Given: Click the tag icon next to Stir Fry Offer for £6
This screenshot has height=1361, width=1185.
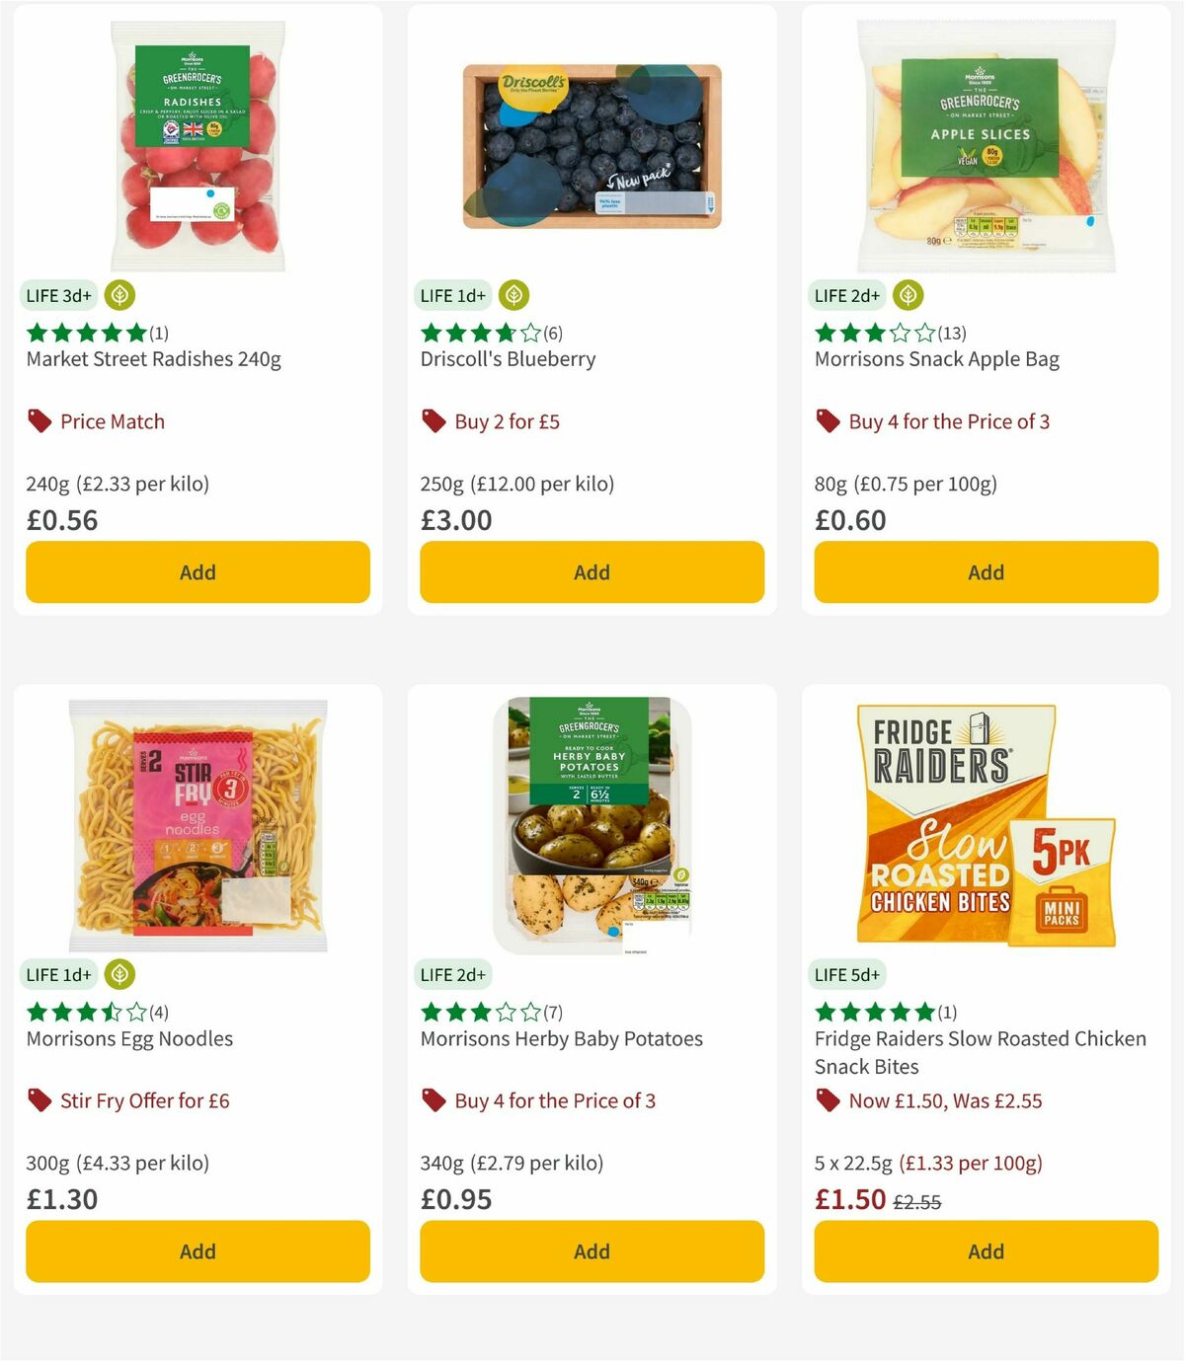Looking at the screenshot, I should click(x=39, y=1100).
